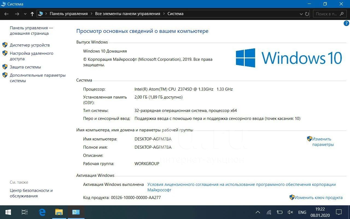Click Изменить параметры link
This screenshot has height=219, width=350.
pyautogui.click(x=323, y=142)
